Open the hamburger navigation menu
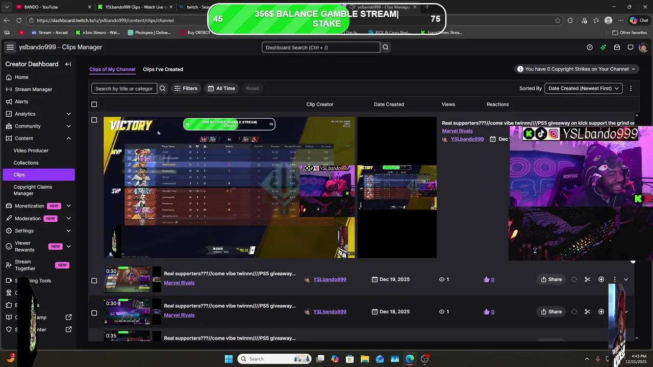The image size is (653, 367). (x=10, y=47)
